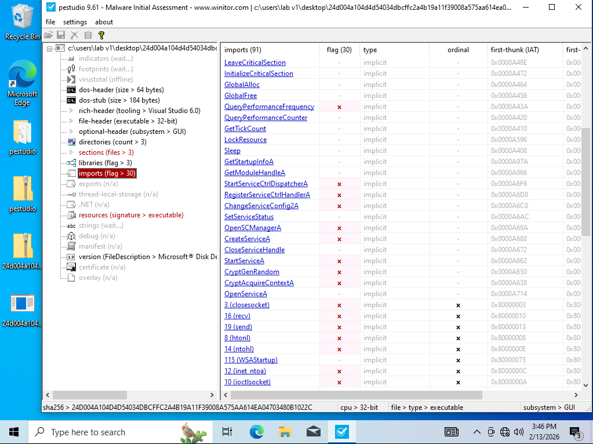This screenshot has height=444, width=593.
Task: Expand the optional-header tree node
Action: pos(71,132)
